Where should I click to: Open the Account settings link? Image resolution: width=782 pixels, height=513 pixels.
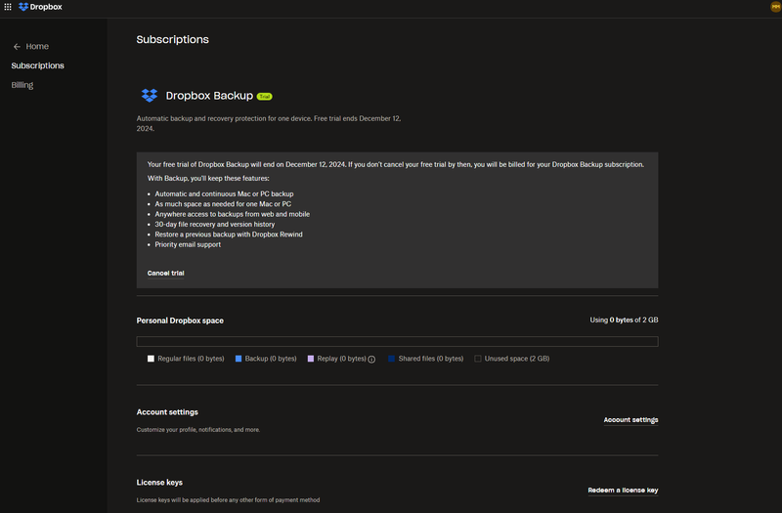[x=630, y=420]
